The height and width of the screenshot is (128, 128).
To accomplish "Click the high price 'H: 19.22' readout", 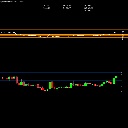I will [x=67, y=6].
